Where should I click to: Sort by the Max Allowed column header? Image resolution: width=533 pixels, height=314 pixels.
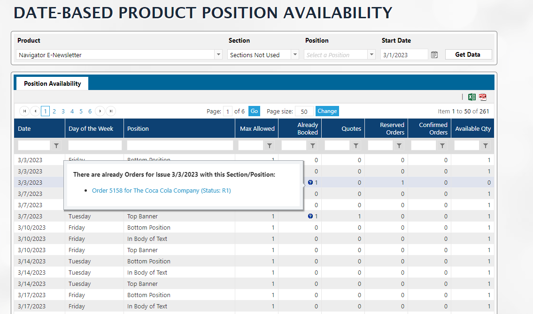[257, 128]
